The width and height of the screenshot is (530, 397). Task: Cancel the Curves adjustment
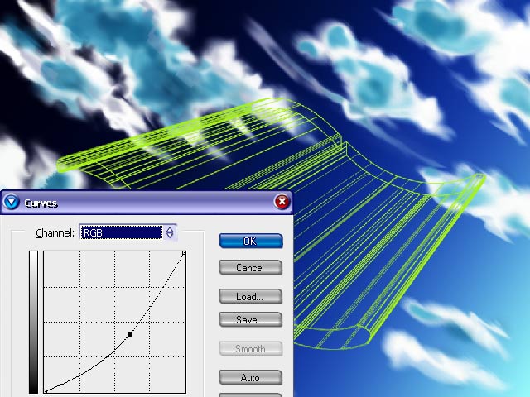[250, 268]
